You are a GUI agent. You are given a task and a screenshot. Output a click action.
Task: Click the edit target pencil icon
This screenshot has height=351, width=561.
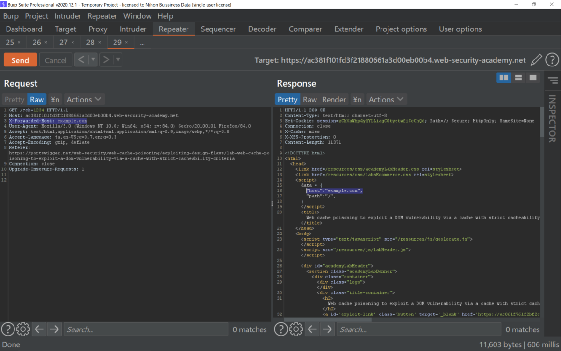[x=536, y=60]
